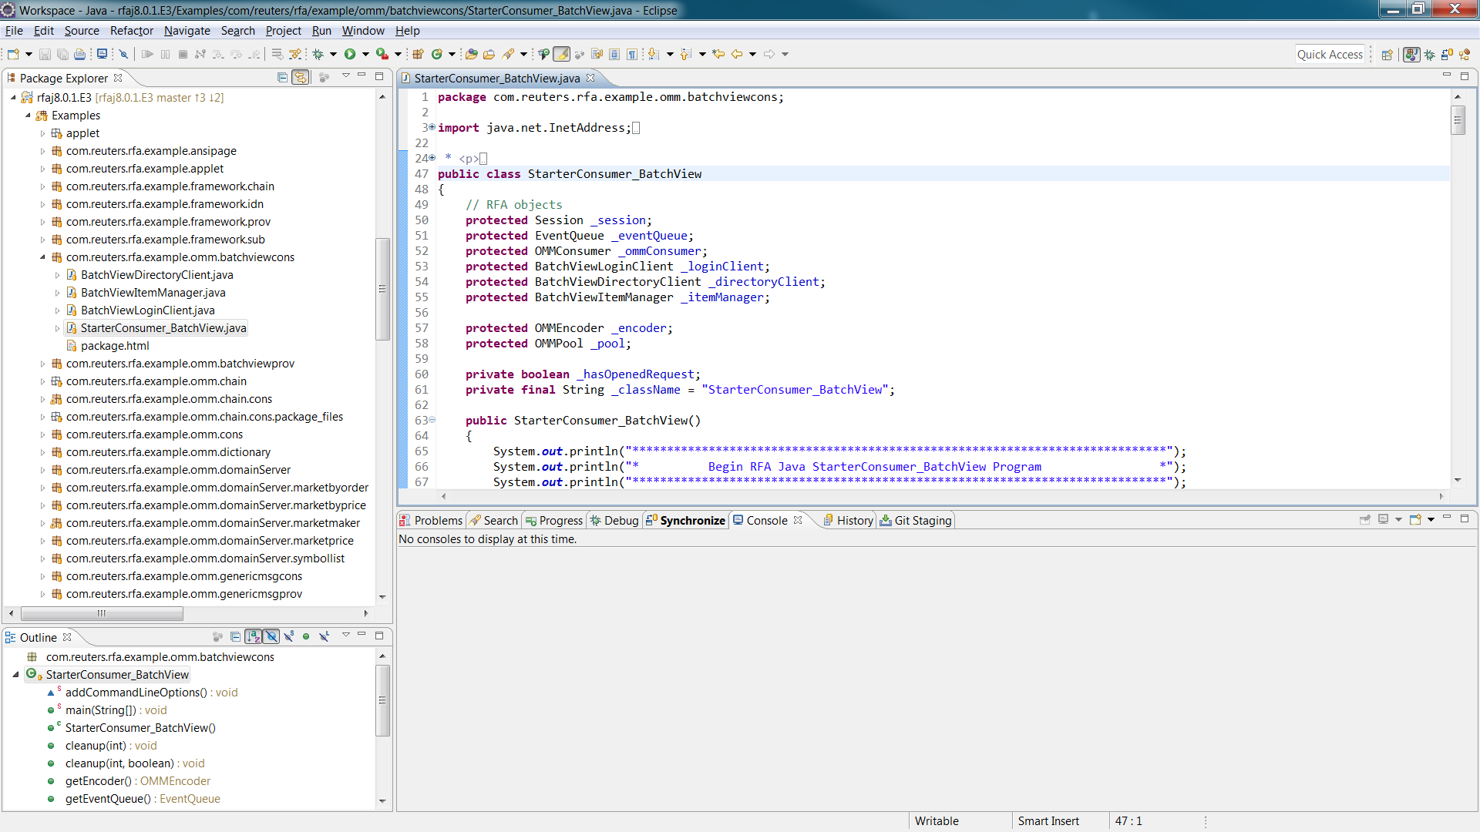The image size is (1480, 832).
Task: Click the Show Whitespace Characters icon
Action: pos(632,54)
